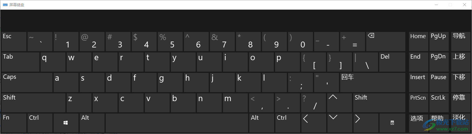Screen dimensions: 472x134
Task: Toggle the ScrLk key
Action: coord(439,103)
